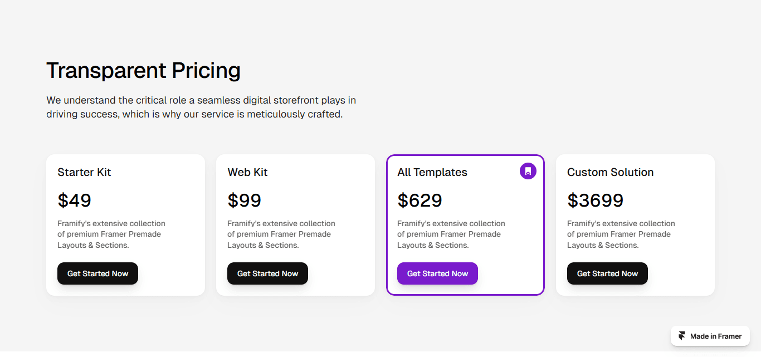
Task: Click Get Started Now under Custom Solution
Action: [607, 273]
